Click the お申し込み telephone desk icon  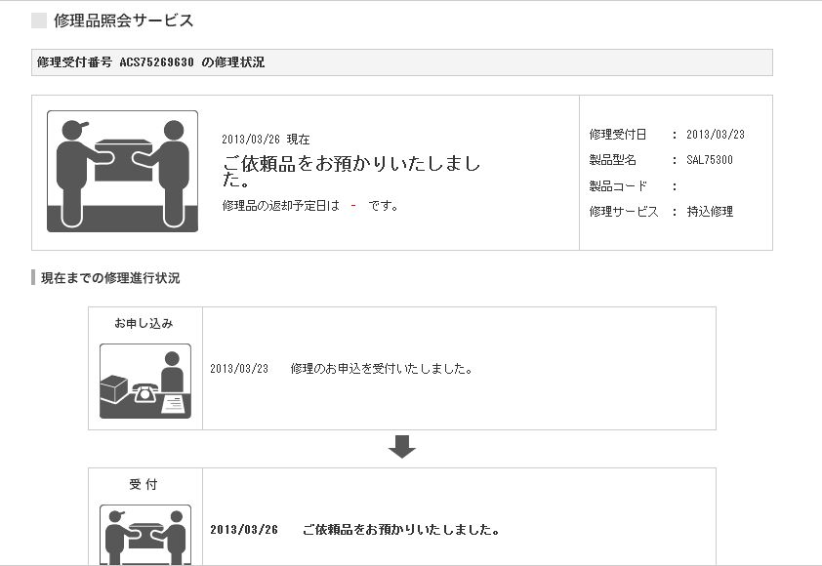pyautogui.click(x=144, y=381)
